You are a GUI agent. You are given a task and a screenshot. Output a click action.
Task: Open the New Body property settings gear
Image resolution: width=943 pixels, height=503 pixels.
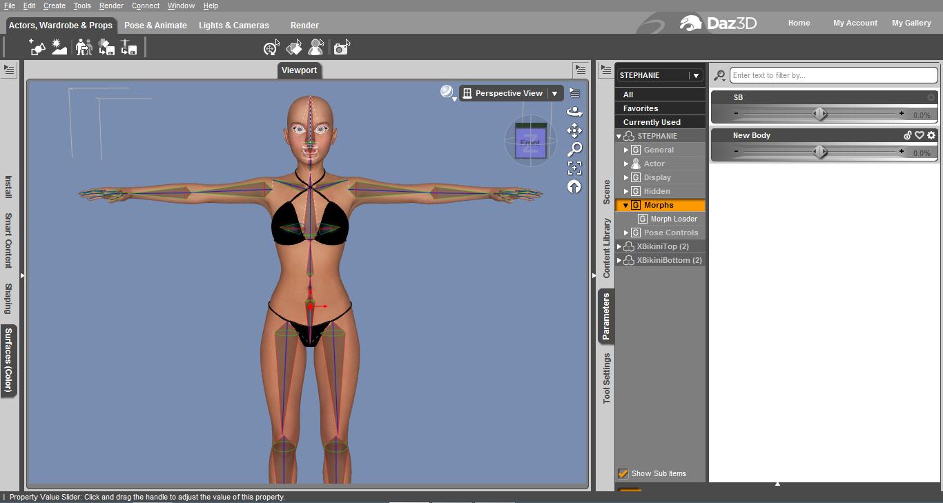tap(931, 135)
